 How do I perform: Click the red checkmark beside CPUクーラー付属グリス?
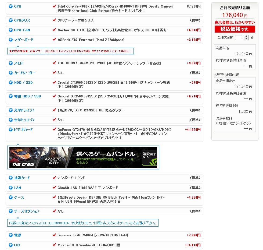54,20
